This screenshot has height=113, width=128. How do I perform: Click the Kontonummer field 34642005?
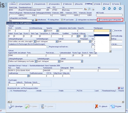[x=51, y=70]
